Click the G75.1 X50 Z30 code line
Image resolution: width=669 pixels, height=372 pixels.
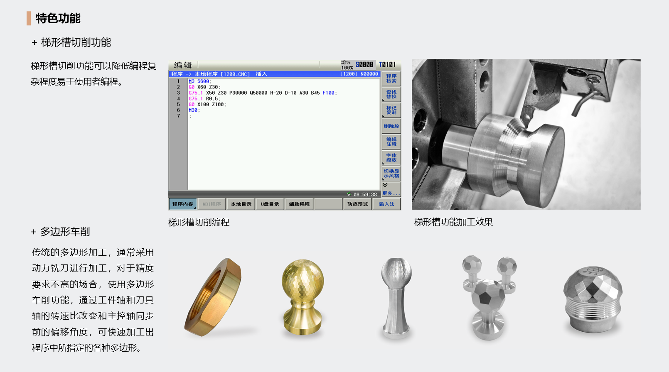tap(263, 93)
